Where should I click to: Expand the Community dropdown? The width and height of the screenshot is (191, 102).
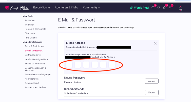[91, 8]
